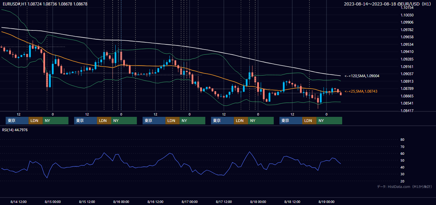436x205 pixels.
Task: Select the 8/16 00:00 date label
Action: pos(121,202)
